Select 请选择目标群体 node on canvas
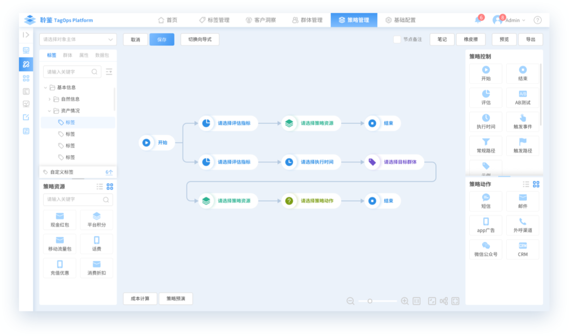The height and width of the screenshot is (336, 569). [394, 162]
